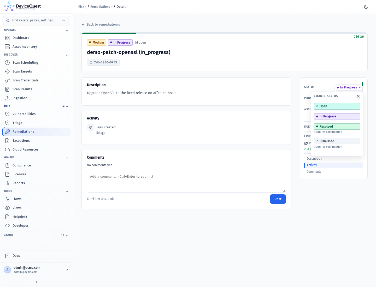Open the Dashboard icon in sidebar
This screenshot has height=287, width=376.
click(x=7, y=38)
